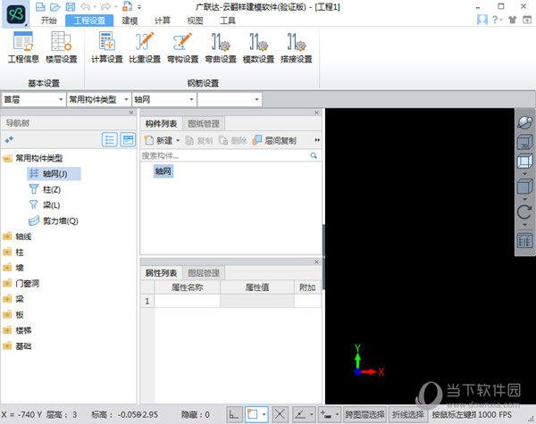The image size is (536, 424).
Task: Open 弯曲设置 bending settings
Action: 221,47
